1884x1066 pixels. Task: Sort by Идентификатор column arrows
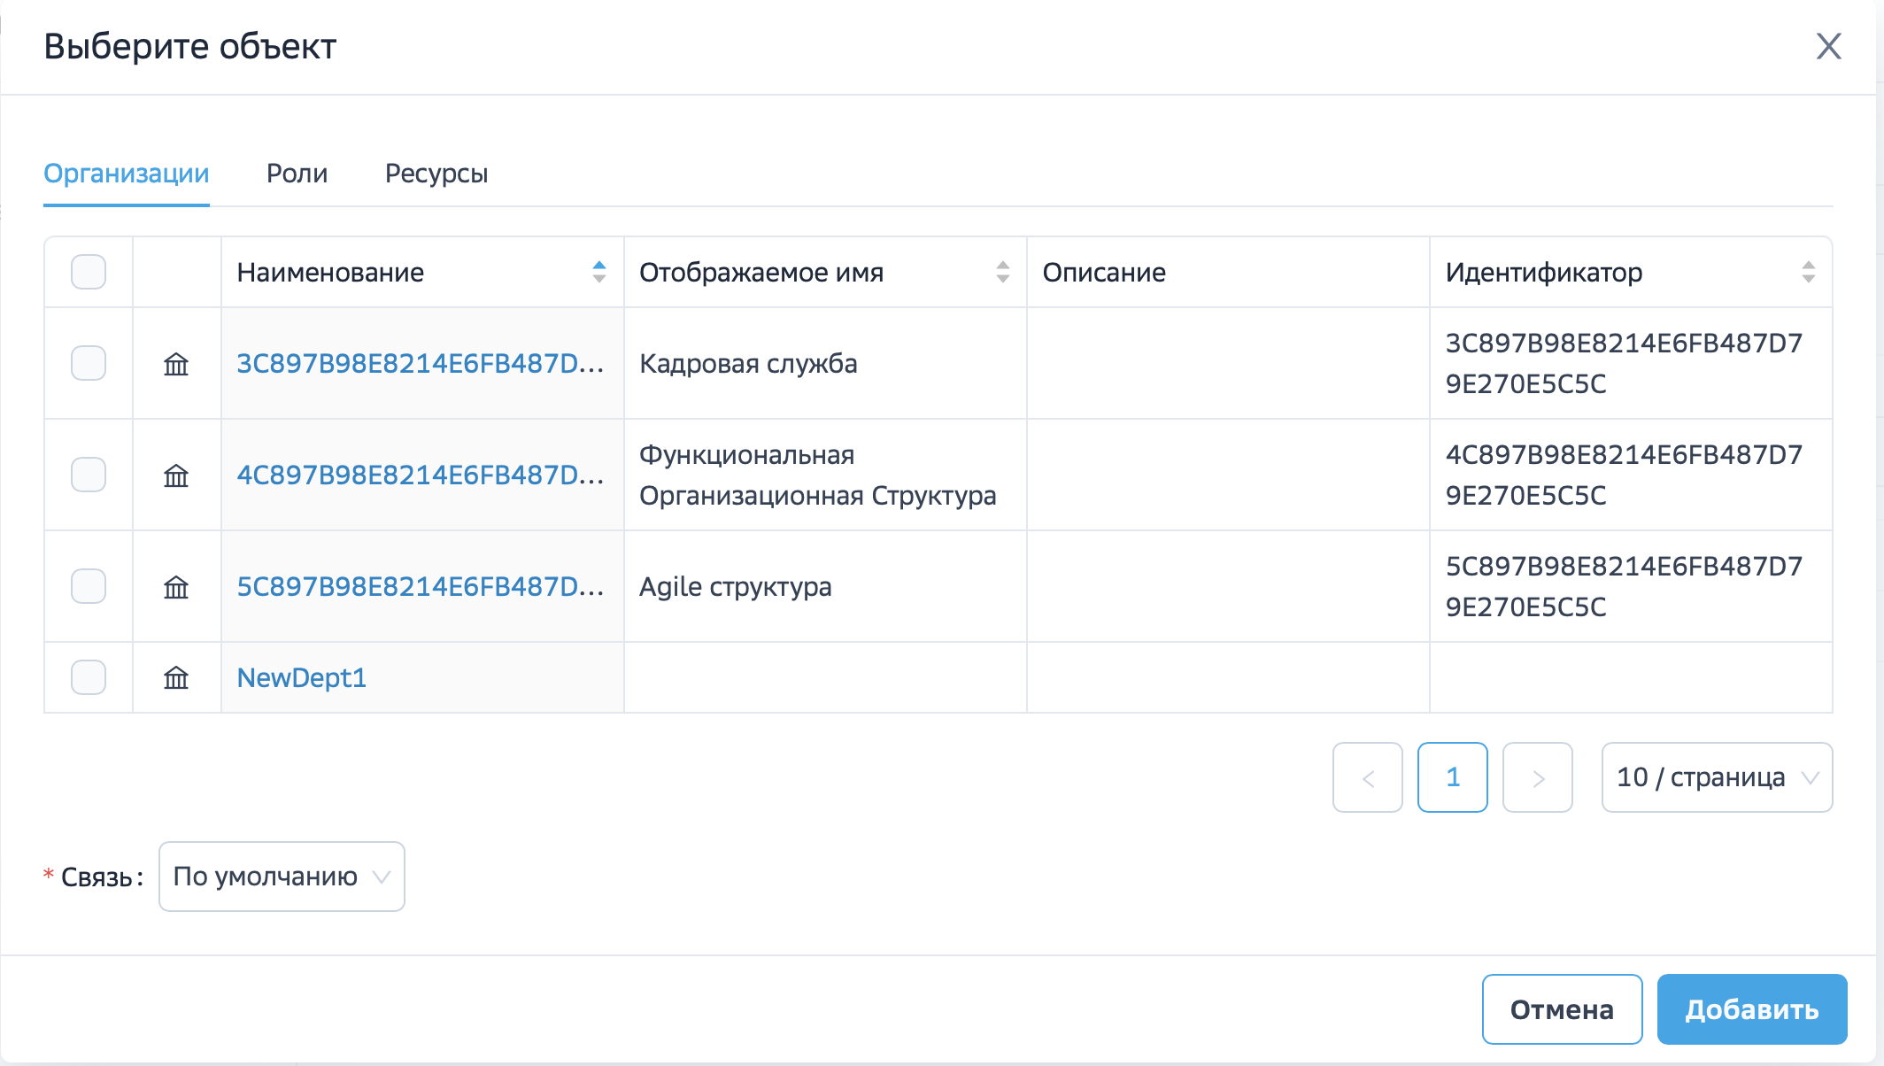coord(1808,272)
